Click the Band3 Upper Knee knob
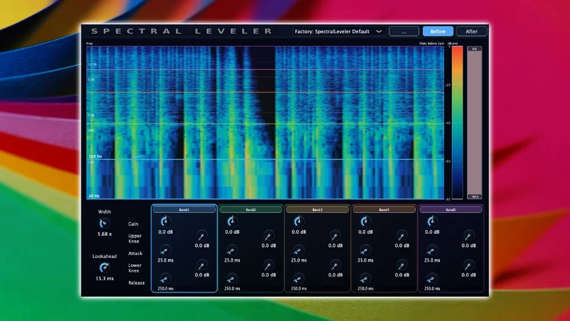 pyautogui.click(x=335, y=236)
